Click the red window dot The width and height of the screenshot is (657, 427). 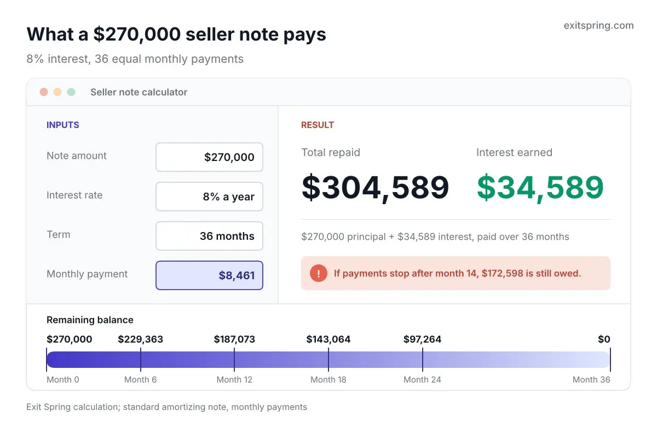point(44,92)
